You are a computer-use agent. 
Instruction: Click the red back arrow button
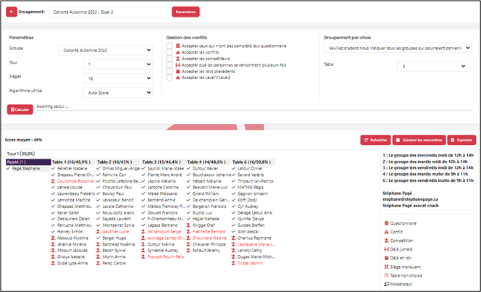click(x=11, y=12)
